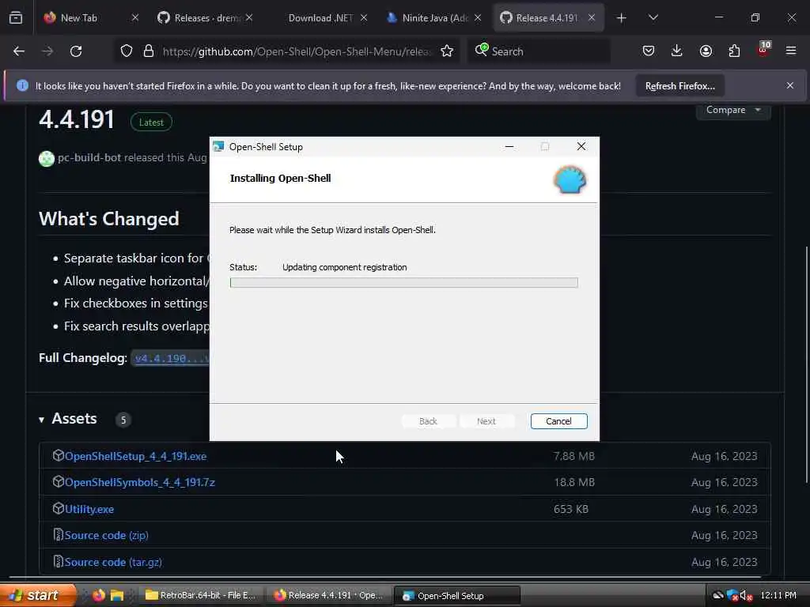Click the Refresh Firefox button

coord(679,86)
